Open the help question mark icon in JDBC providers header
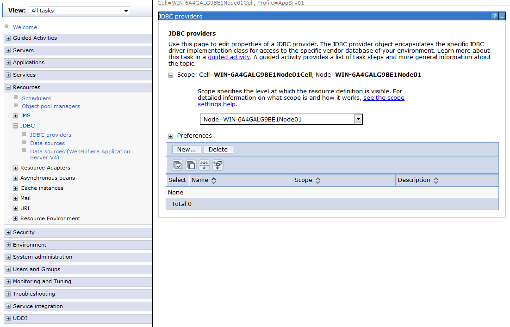Viewport: 510px width, 327px height. click(x=494, y=16)
